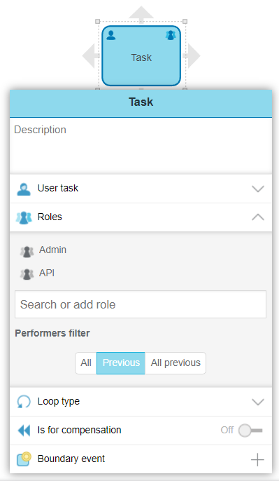Image resolution: width=279 pixels, height=481 pixels.
Task: Select the All performers filter
Action: [x=86, y=363]
